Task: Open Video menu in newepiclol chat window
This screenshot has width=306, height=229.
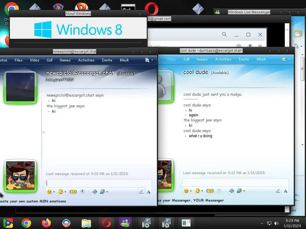Action: tap(35, 60)
